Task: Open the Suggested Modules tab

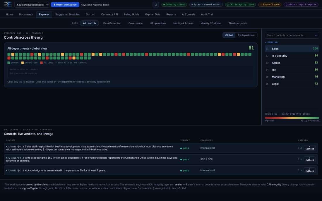Action: tap(67, 14)
